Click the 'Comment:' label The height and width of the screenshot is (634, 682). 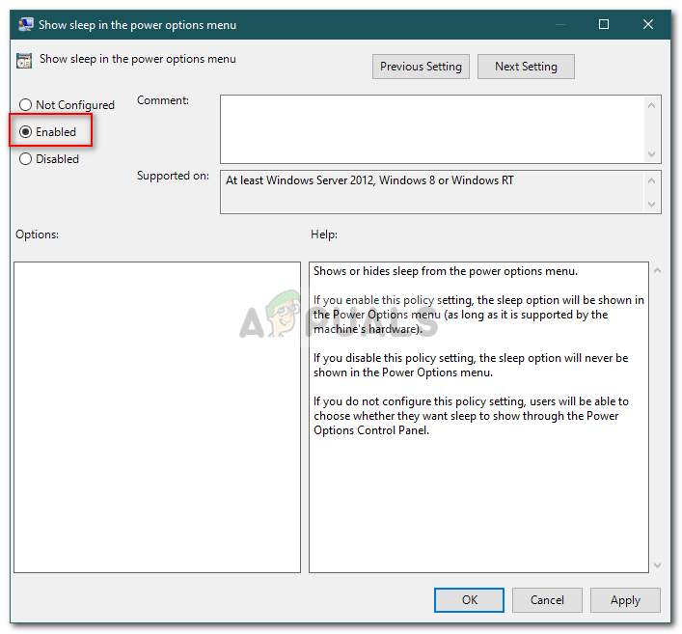pos(163,100)
